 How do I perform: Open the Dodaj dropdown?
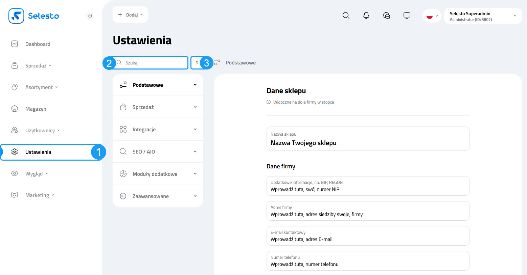130,15
